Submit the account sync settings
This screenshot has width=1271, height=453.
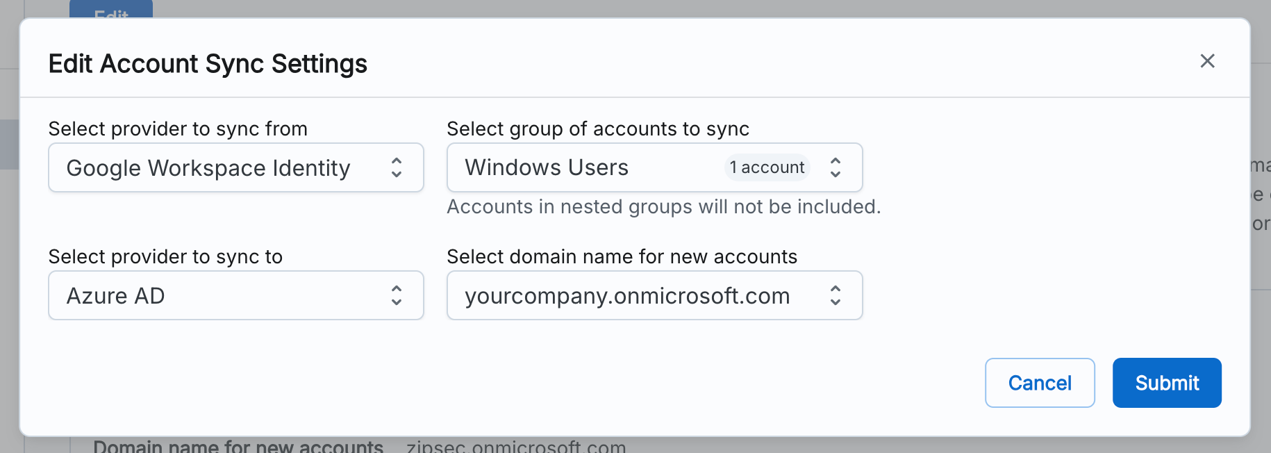pos(1166,383)
